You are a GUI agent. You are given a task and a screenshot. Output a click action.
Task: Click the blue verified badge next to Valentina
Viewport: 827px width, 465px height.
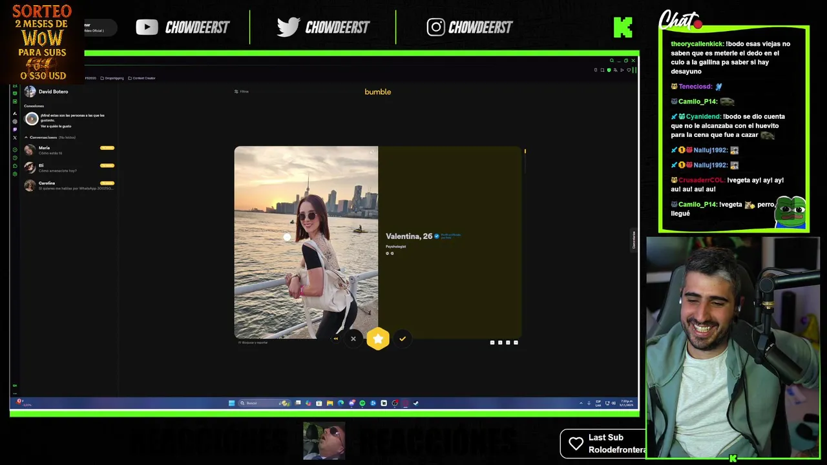(x=437, y=236)
